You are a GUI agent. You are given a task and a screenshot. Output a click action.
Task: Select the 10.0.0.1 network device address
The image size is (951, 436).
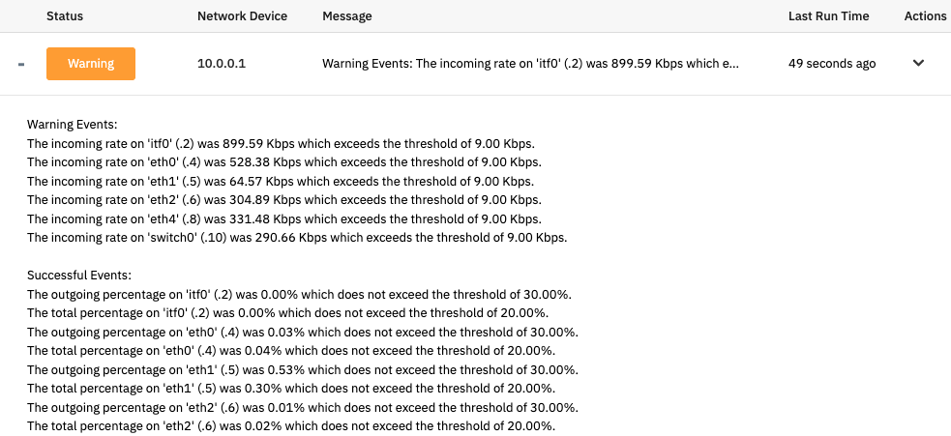tap(223, 64)
